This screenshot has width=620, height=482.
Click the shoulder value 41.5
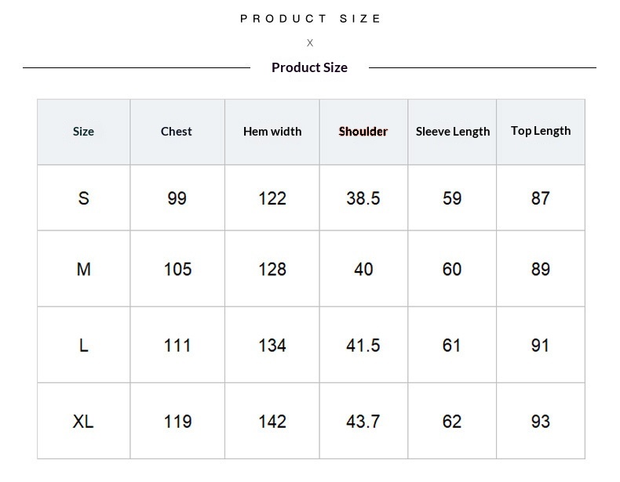(363, 346)
